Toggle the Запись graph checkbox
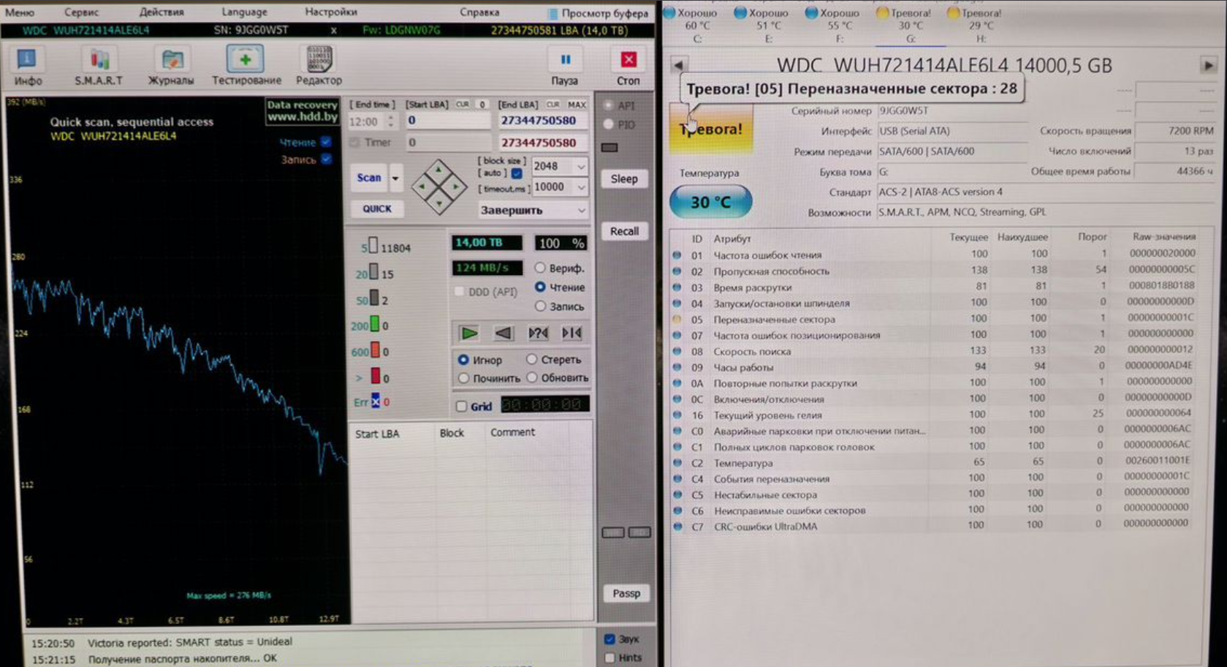 click(326, 159)
